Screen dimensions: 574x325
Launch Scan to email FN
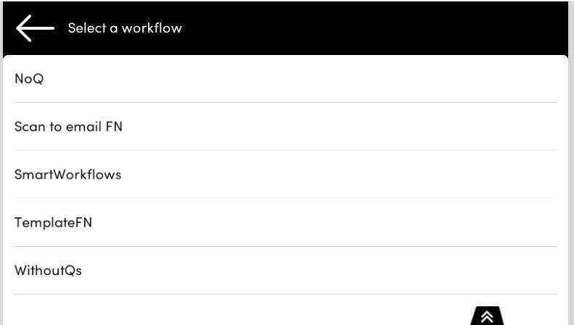pos(68,127)
